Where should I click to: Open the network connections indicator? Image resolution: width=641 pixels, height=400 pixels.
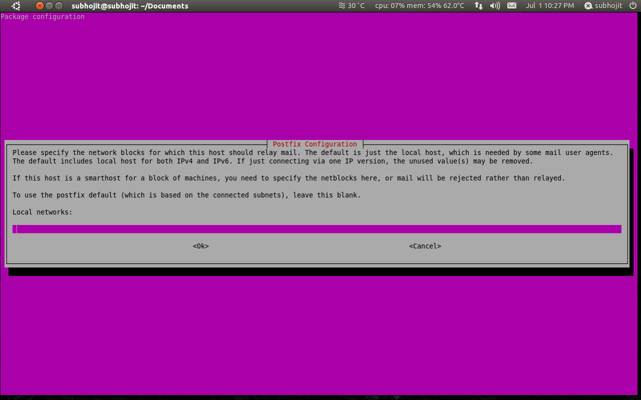click(x=479, y=6)
